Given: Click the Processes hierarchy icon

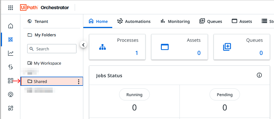Looking at the screenshot, I should click(x=102, y=47).
